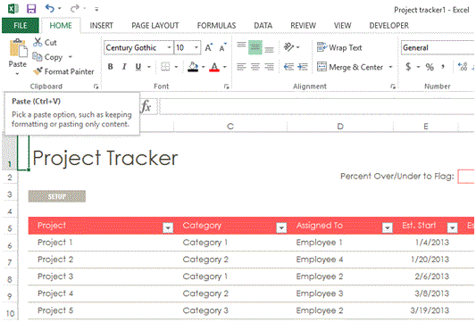This screenshot has height=322, width=476.
Task: Open the Font dialog launcher
Action: 226,87
